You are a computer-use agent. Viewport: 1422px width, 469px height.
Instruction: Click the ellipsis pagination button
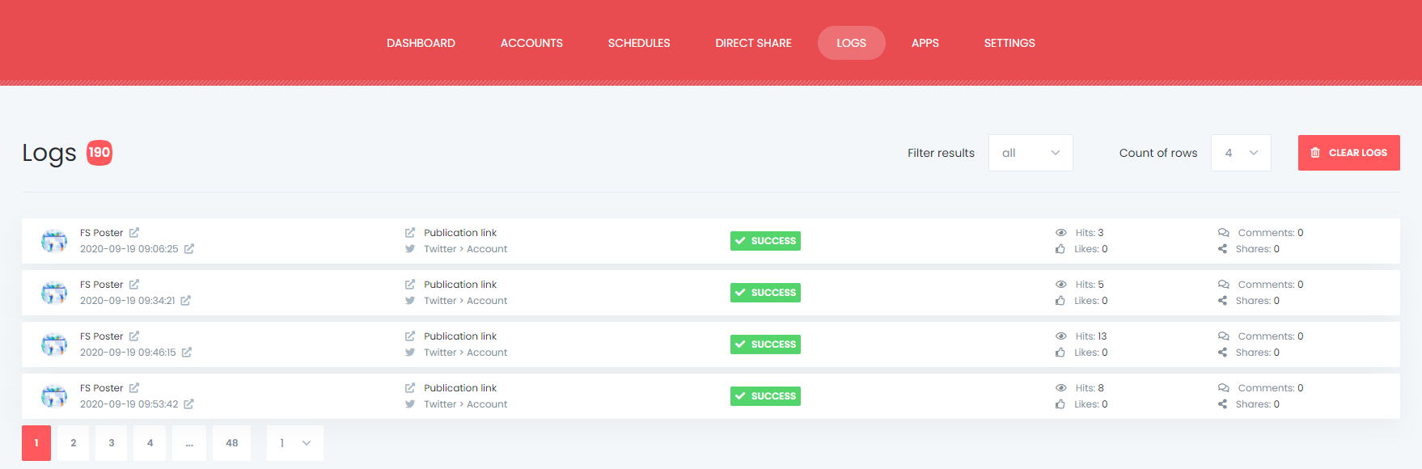189,443
